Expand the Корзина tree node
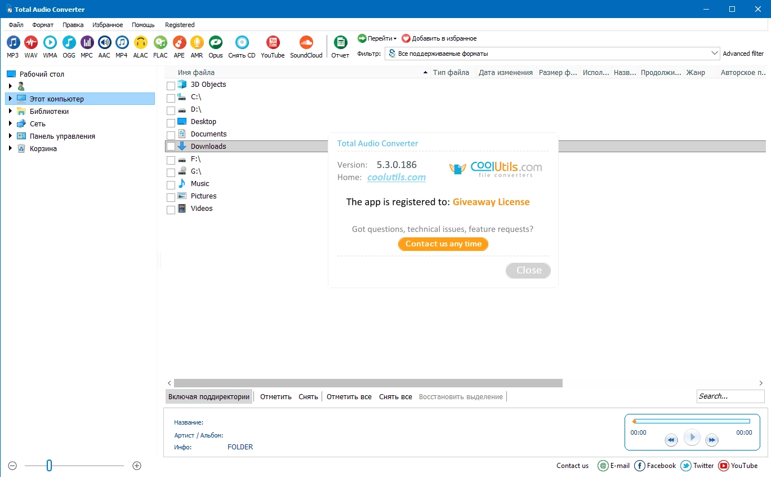771x477 pixels. click(x=10, y=148)
